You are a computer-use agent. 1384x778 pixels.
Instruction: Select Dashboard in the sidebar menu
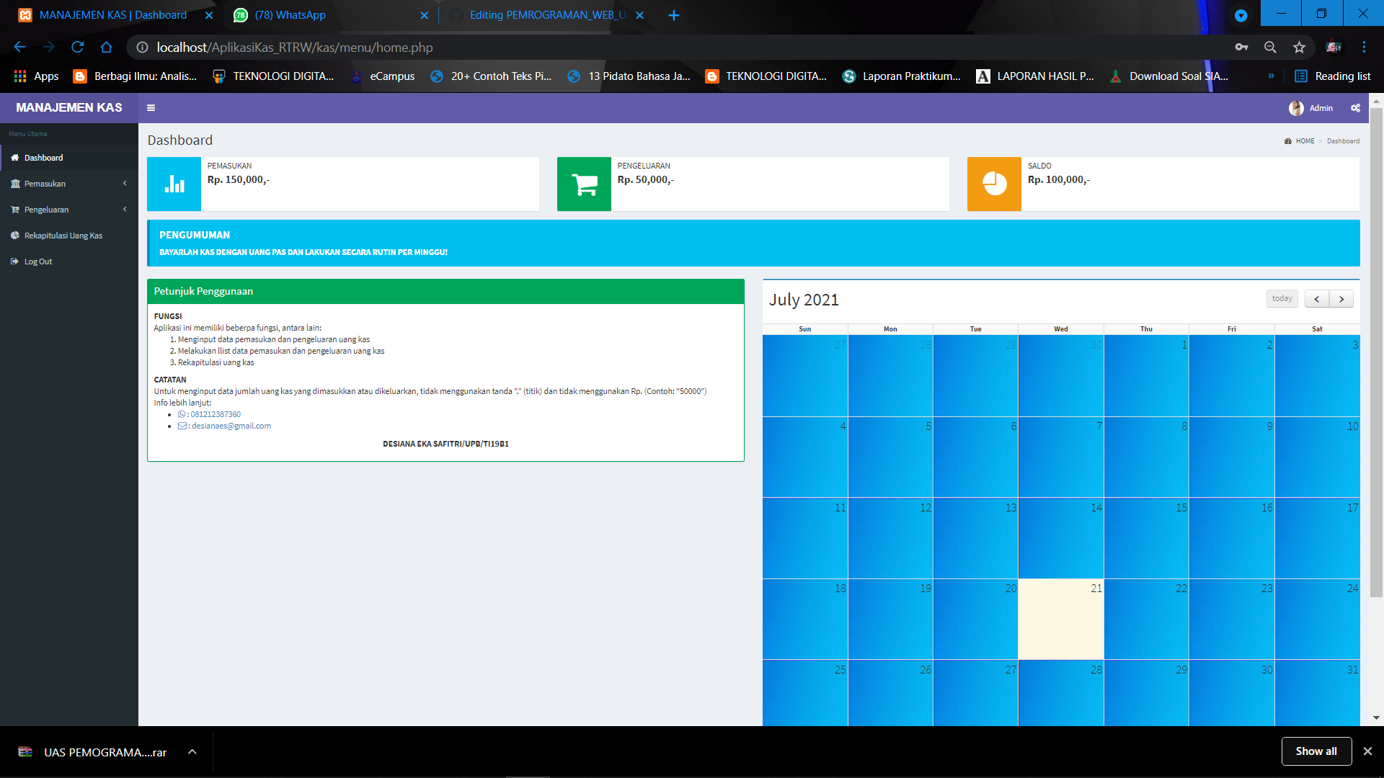(x=69, y=158)
